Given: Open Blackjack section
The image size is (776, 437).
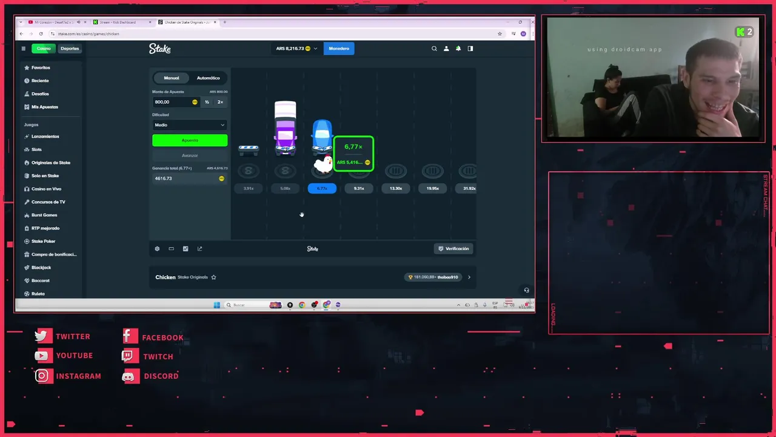Looking at the screenshot, I should (x=41, y=268).
